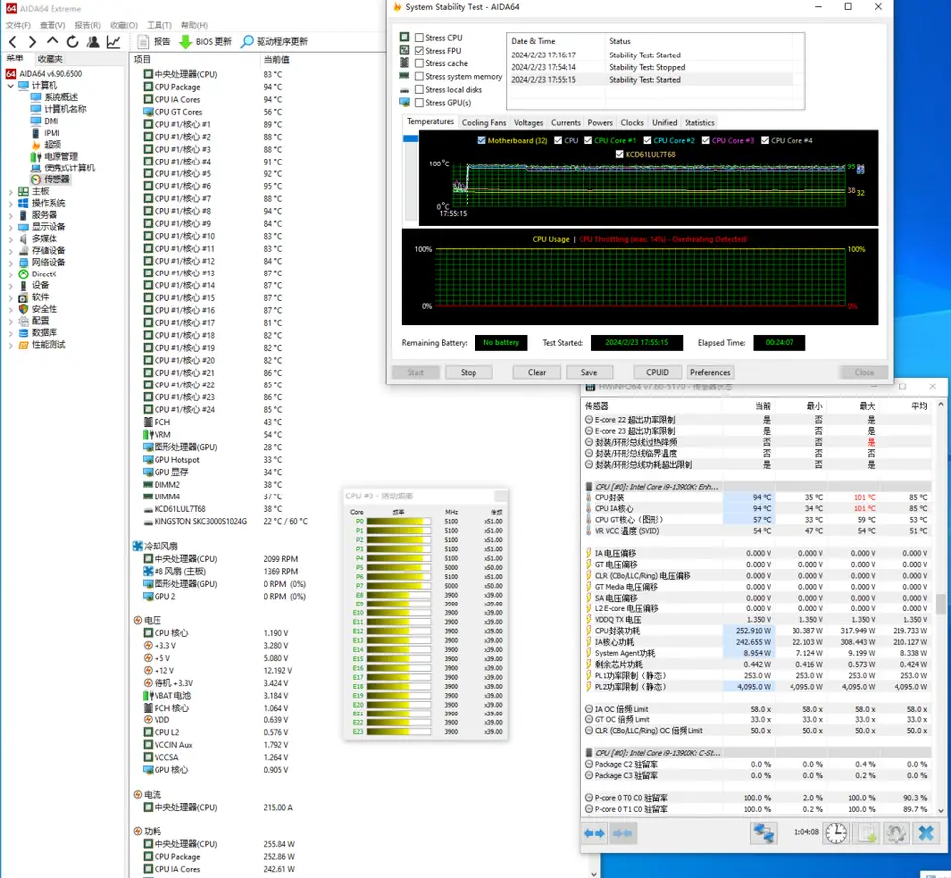Viewport: 951px width, 878px height.
Task: Open HWiNFO settings gear icon
Action: click(896, 833)
